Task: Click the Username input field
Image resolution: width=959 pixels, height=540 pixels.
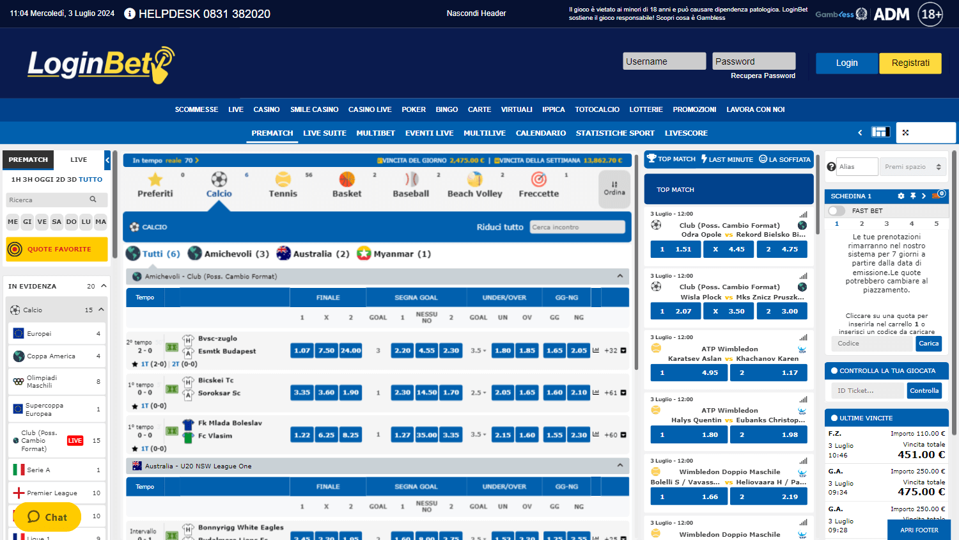Action: click(x=664, y=61)
